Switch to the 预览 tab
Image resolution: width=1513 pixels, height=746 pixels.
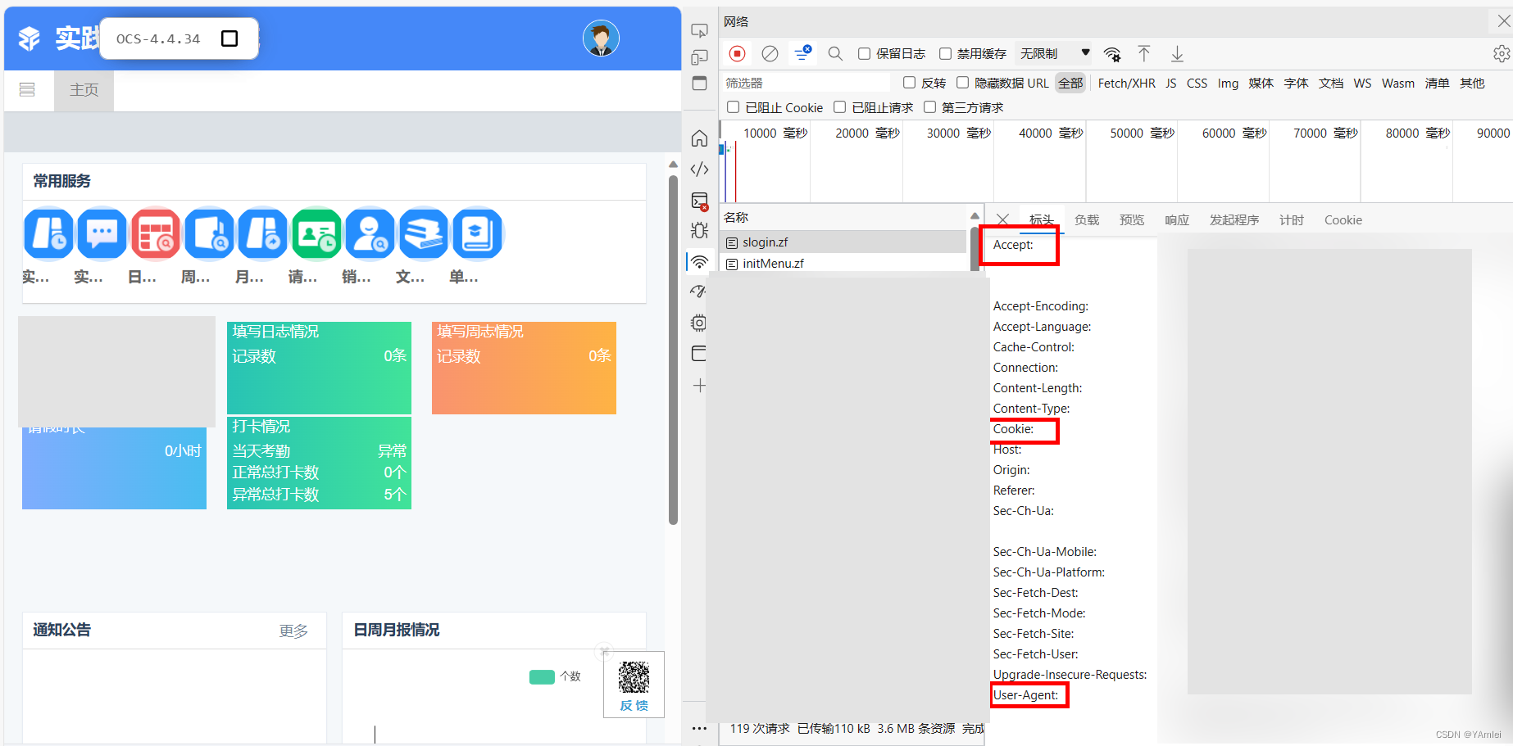1132,220
